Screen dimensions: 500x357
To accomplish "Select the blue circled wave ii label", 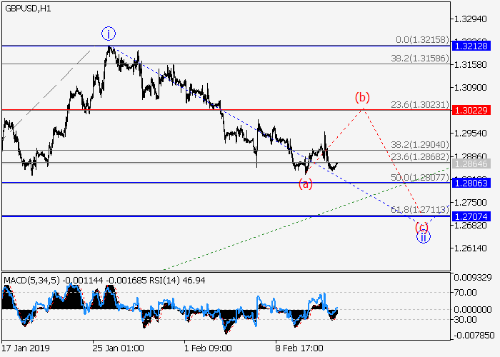I will pos(424,236).
